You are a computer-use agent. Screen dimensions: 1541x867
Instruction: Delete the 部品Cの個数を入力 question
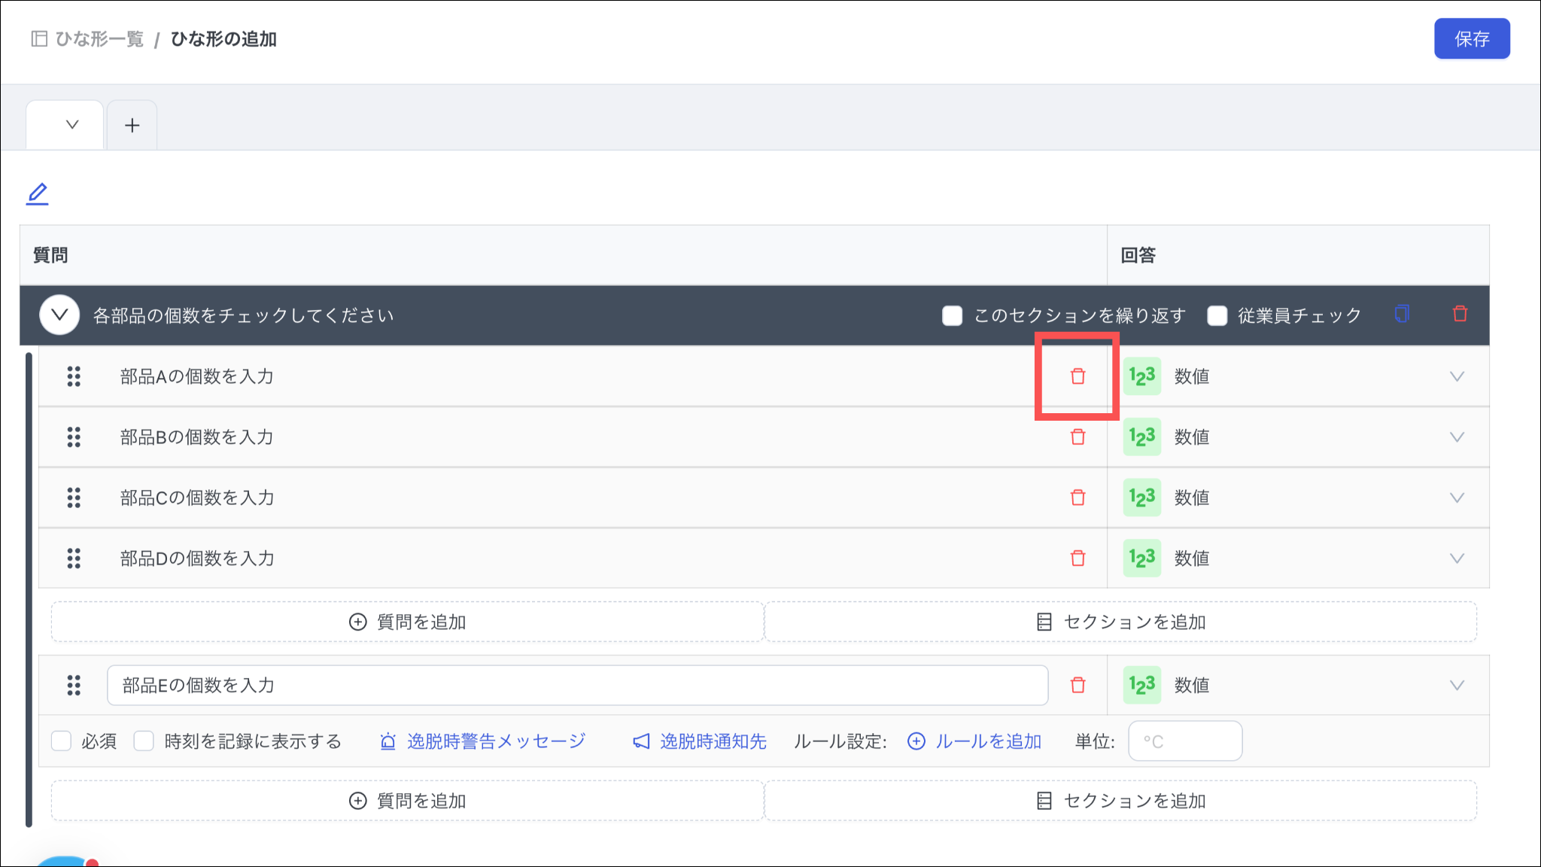point(1077,497)
